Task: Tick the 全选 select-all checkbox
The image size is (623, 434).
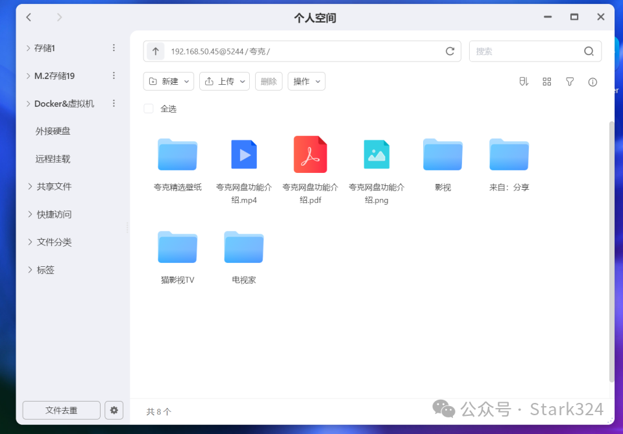Action: (x=149, y=109)
